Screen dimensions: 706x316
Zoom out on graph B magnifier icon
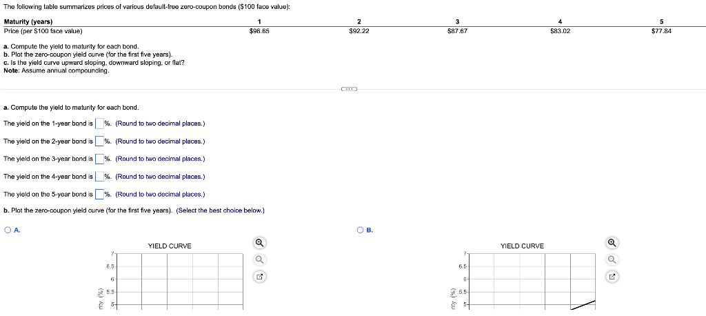612,259
